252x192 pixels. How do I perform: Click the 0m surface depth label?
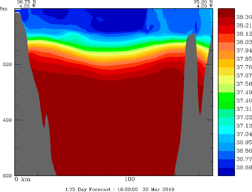(x=4, y=9)
